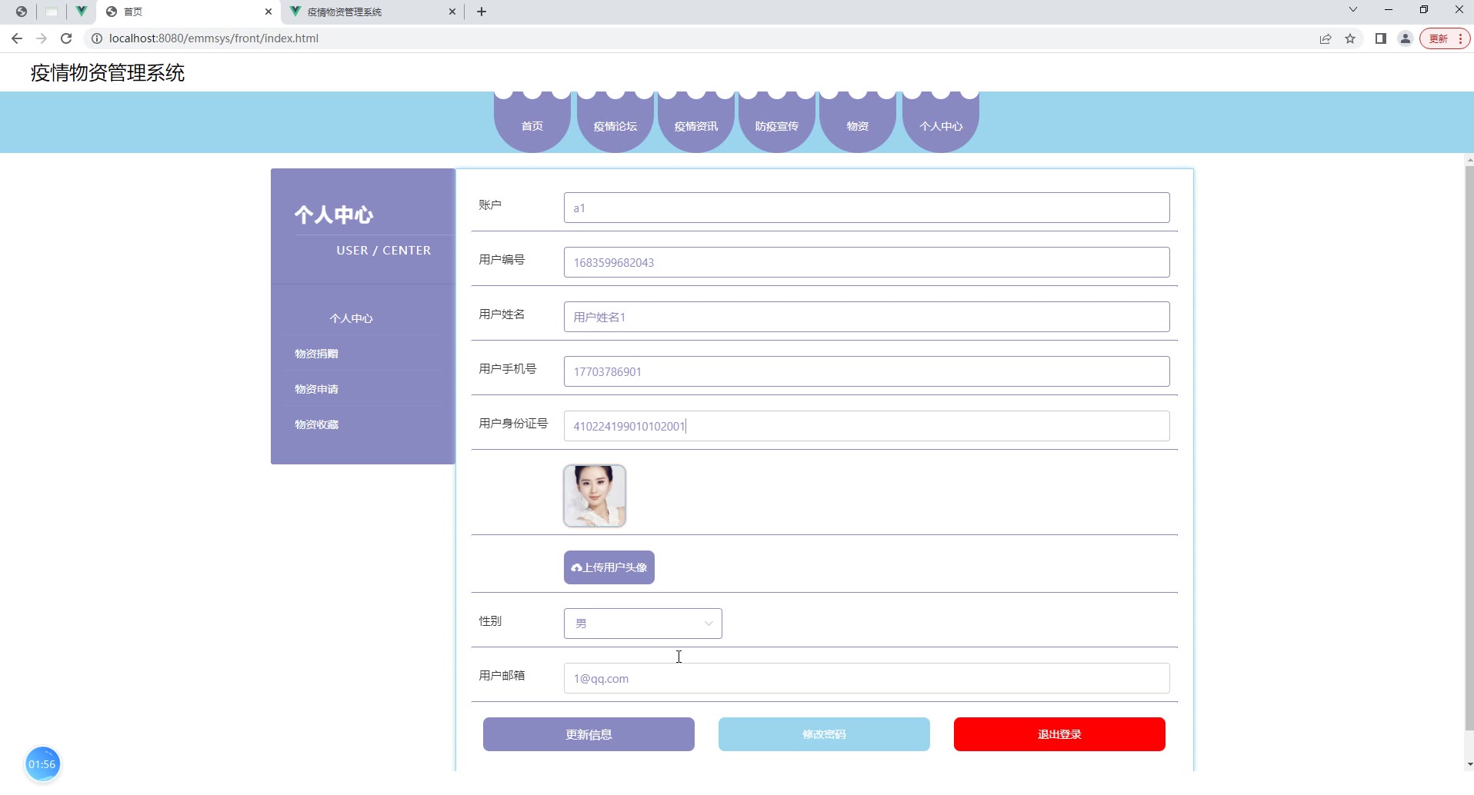
Task: Bookmark this page with the star icon
Action: pos(1350,38)
